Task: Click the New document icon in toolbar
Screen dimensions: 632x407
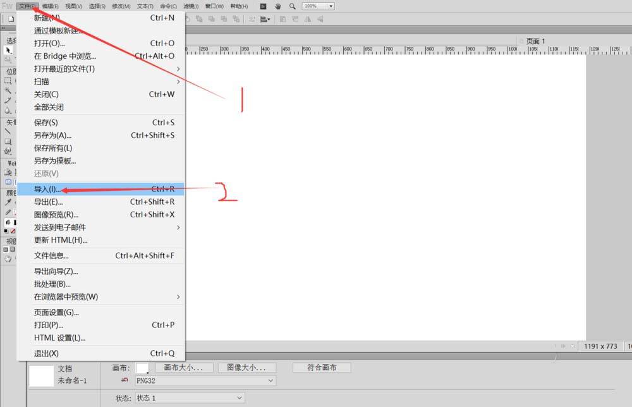Action: pos(11,19)
